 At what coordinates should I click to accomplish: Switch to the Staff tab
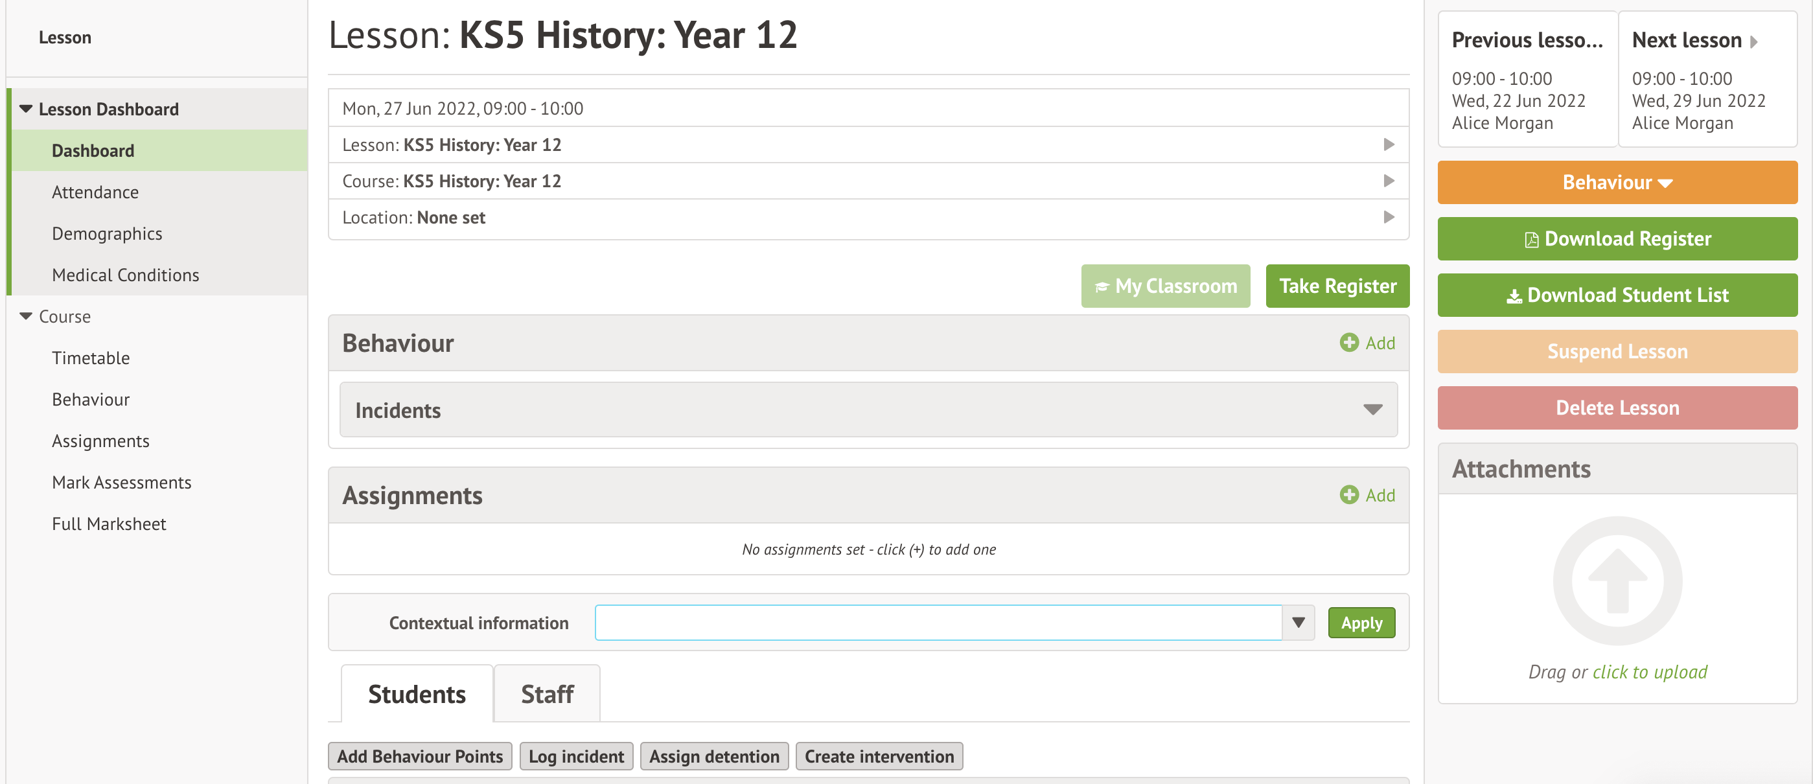547,695
